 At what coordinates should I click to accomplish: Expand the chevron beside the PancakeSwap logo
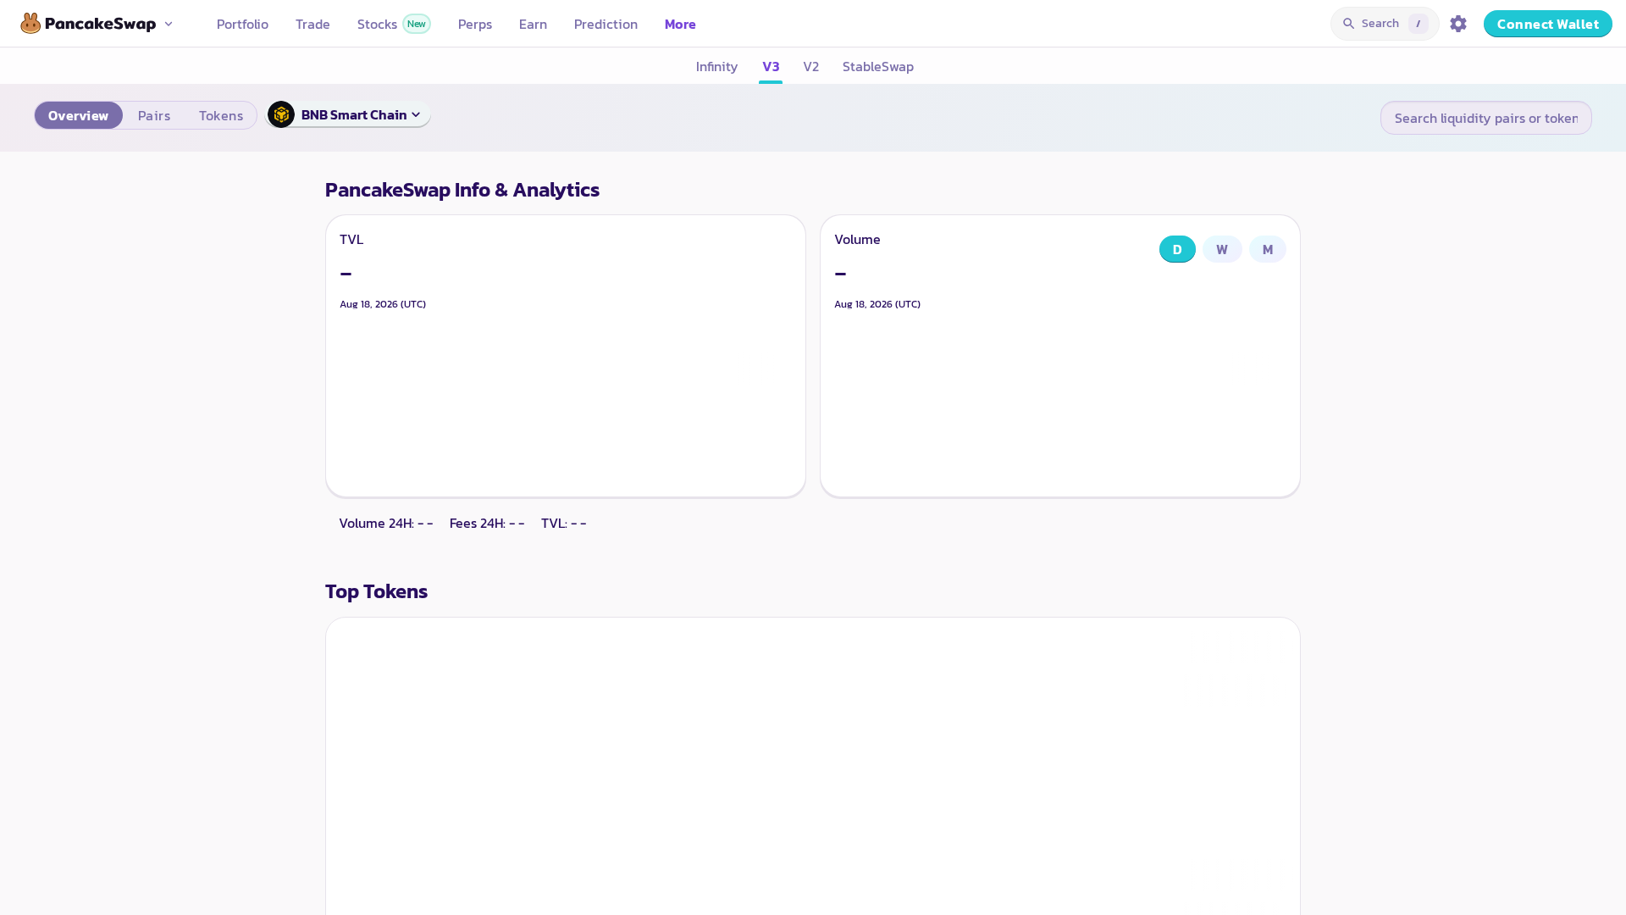(x=169, y=24)
